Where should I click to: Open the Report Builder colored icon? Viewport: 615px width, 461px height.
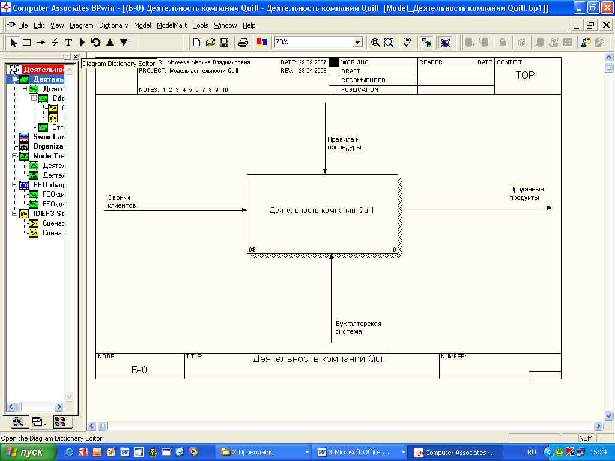[x=262, y=43]
